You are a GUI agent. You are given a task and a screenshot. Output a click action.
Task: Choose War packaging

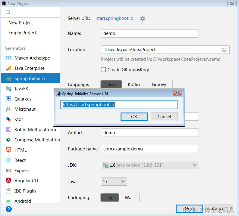[129, 197]
